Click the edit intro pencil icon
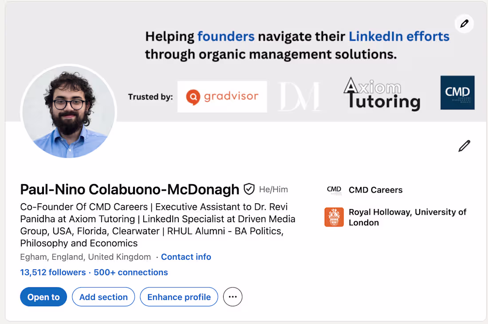This screenshot has width=488, height=324. point(464,146)
